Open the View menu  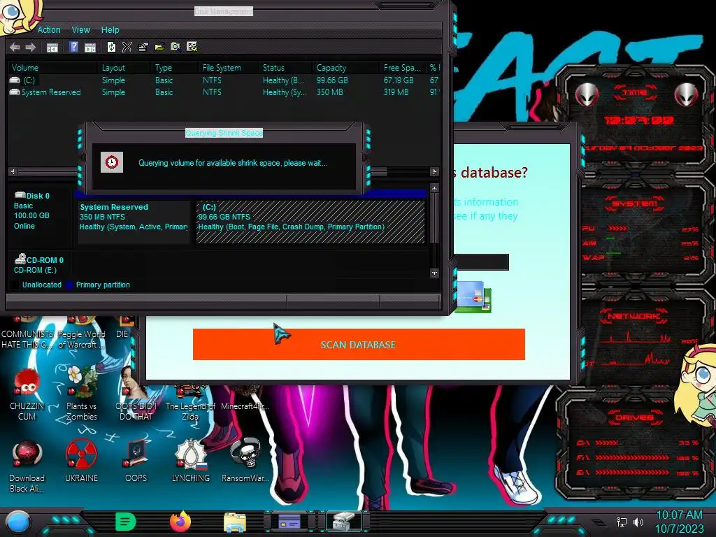coord(81,29)
